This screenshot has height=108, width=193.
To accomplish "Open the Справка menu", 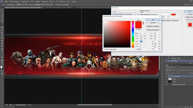I will (74, 1).
